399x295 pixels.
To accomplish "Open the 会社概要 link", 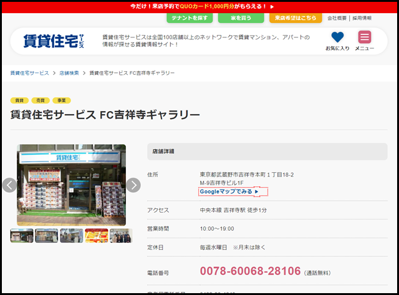I will [337, 18].
